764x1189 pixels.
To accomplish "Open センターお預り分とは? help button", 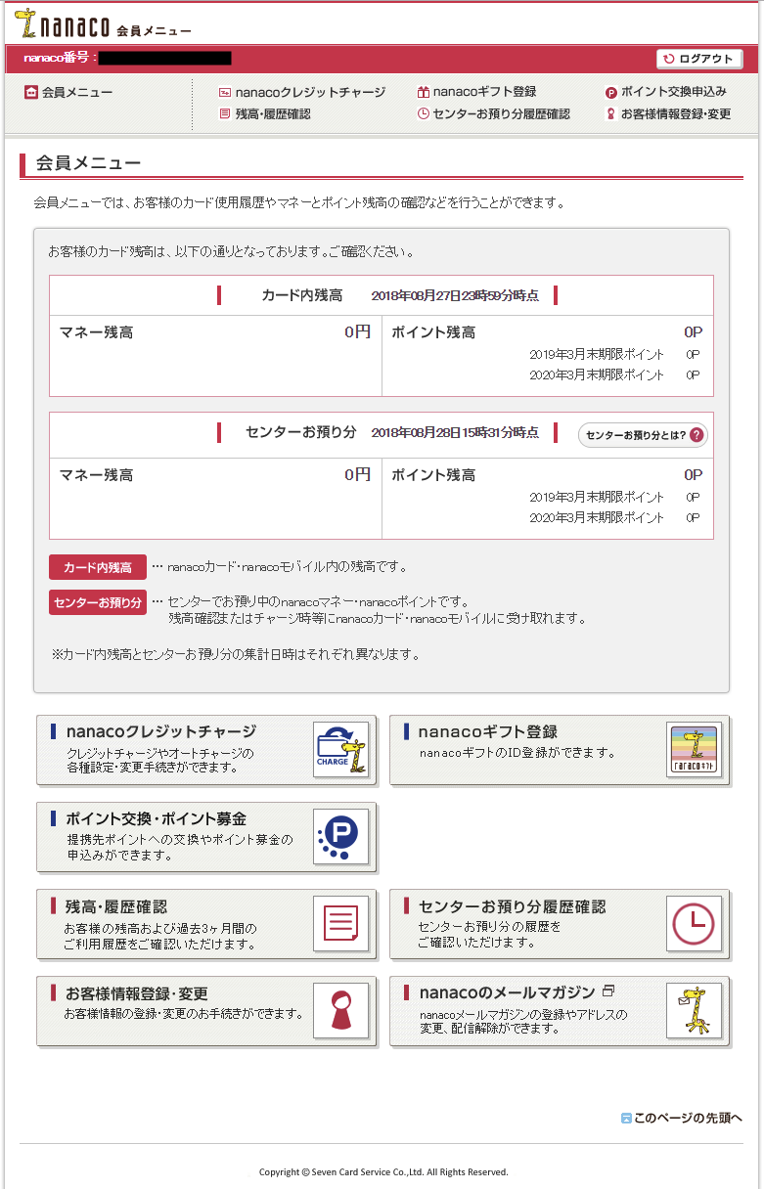I will [643, 435].
